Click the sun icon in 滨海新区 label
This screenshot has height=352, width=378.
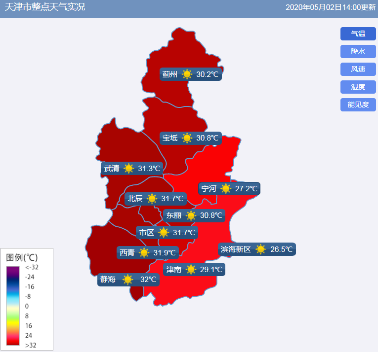(x=260, y=249)
